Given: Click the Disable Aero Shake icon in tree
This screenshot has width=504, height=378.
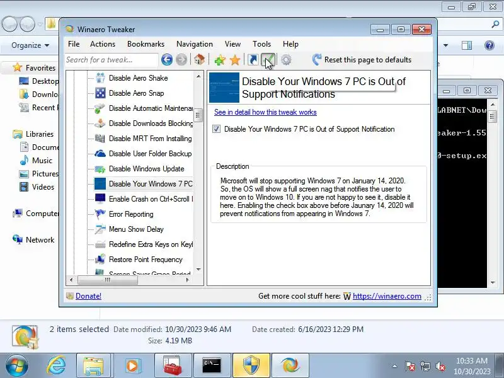Looking at the screenshot, I should coord(100,78).
